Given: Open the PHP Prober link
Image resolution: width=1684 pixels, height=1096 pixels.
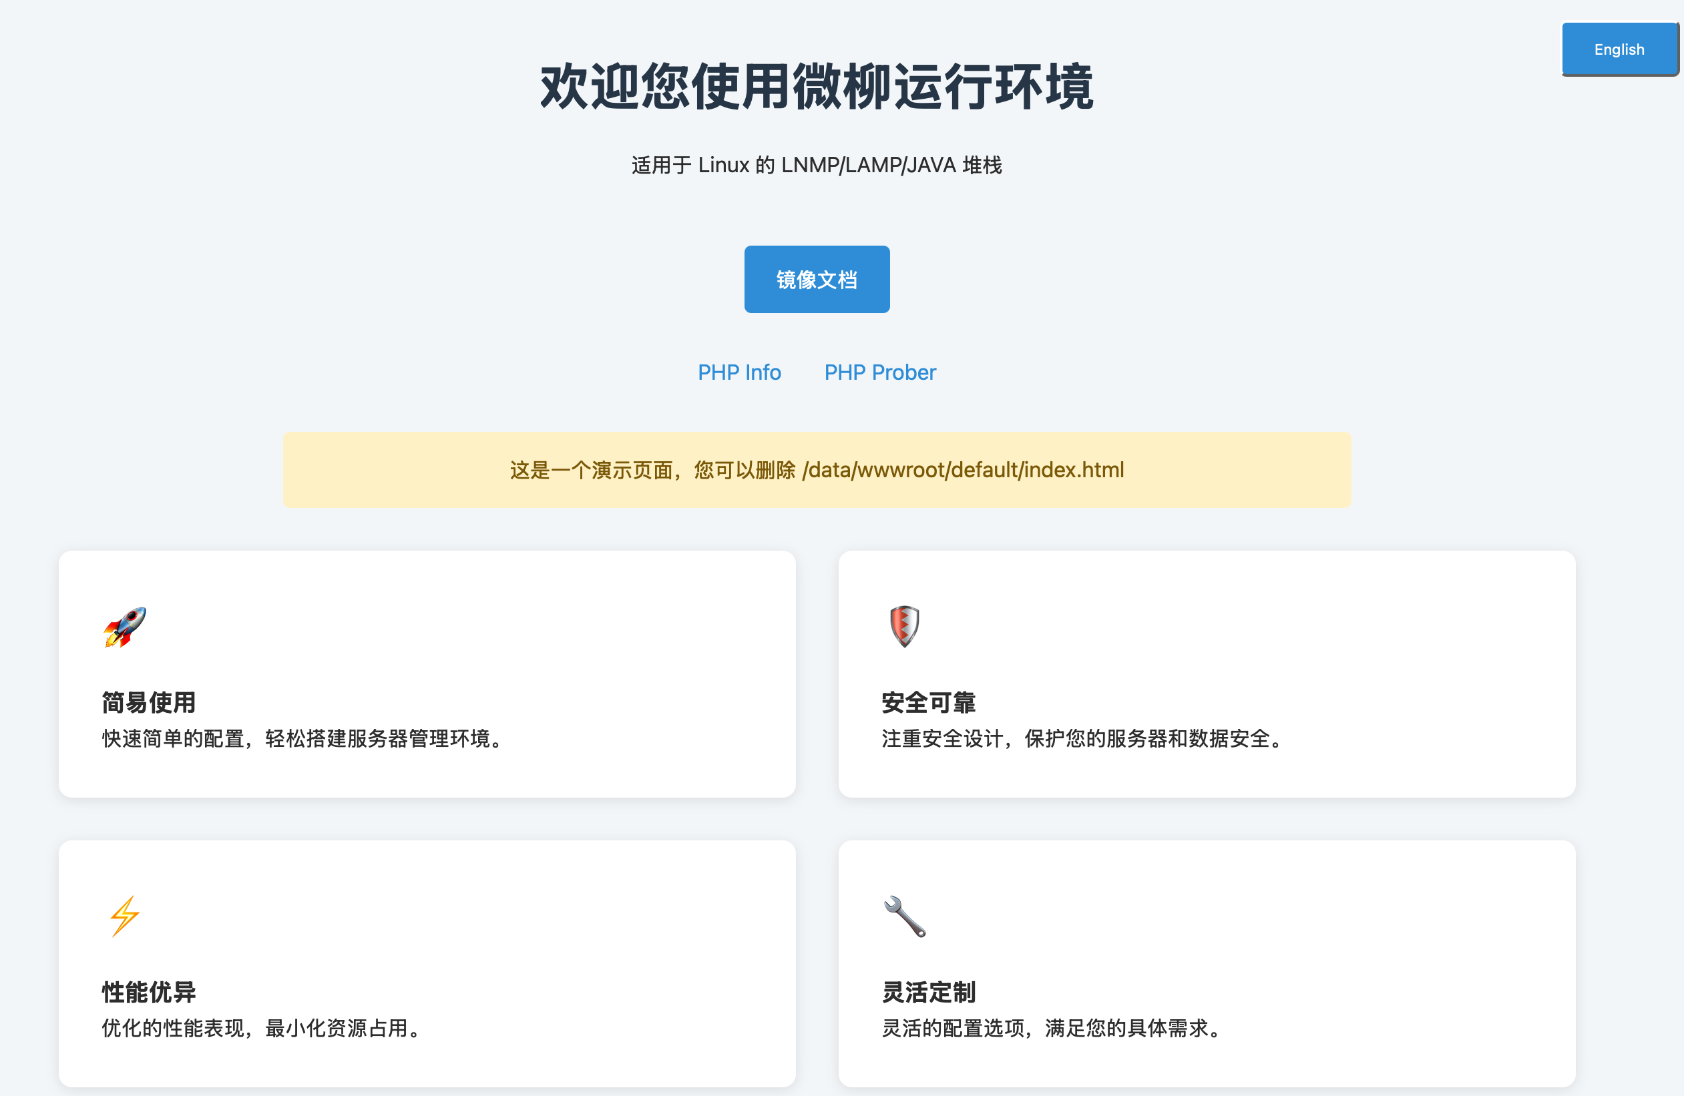Looking at the screenshot, I should coord(879,372).
